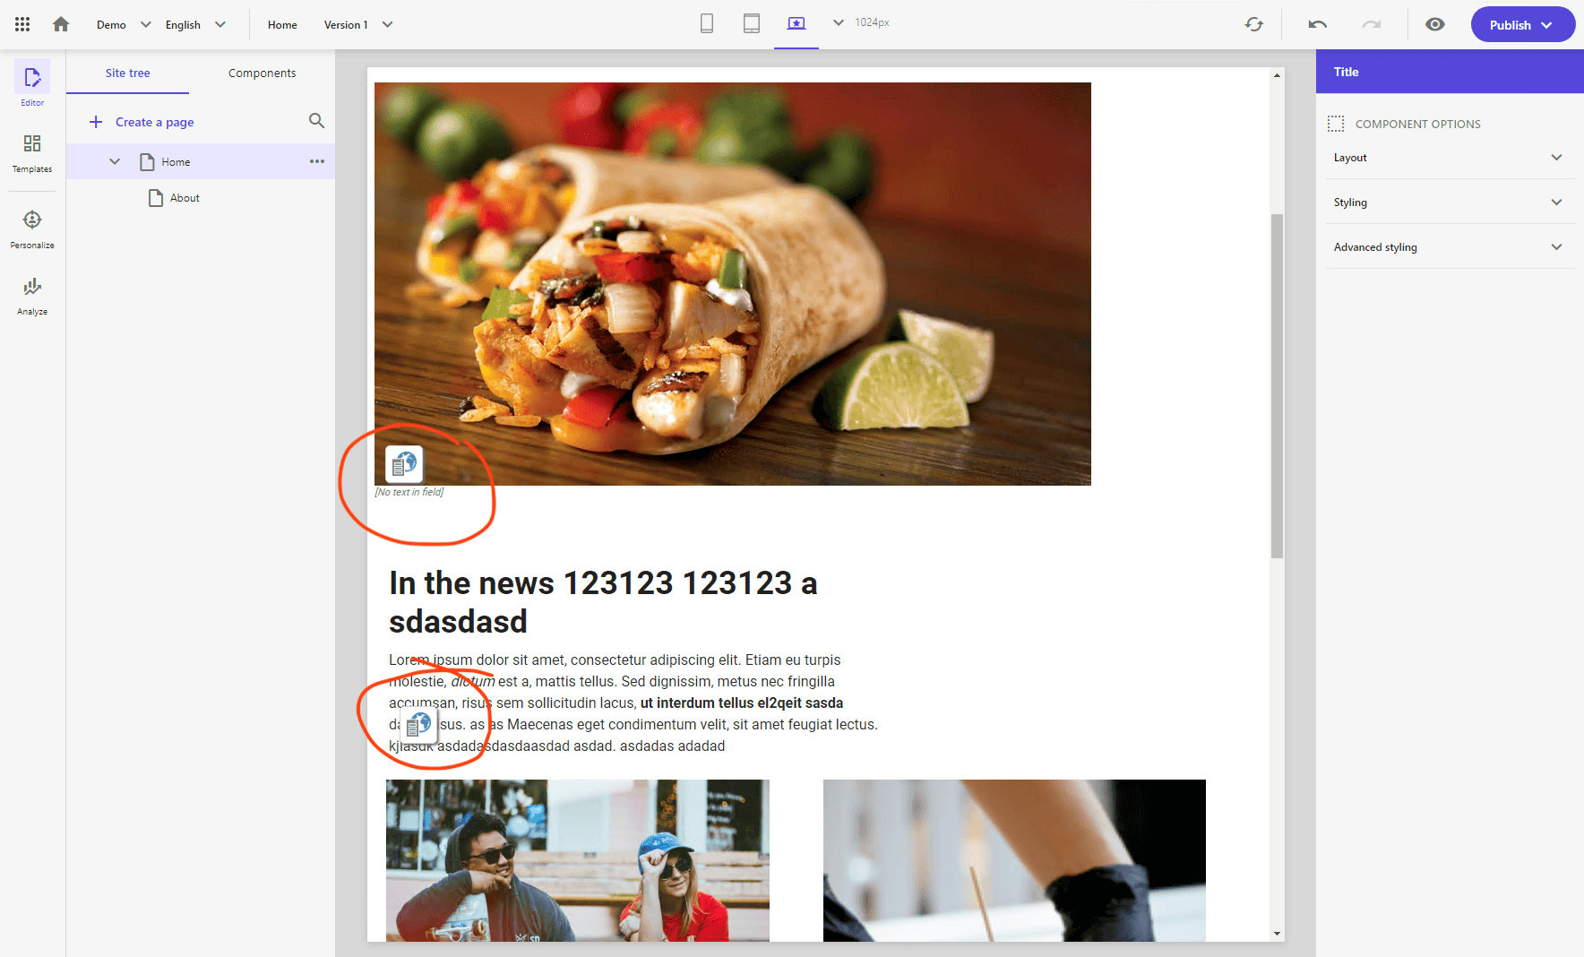This screenshot has height=957, width=1584.
Task: Click the home icon in top bar
Action: click(x=61, y=24)
